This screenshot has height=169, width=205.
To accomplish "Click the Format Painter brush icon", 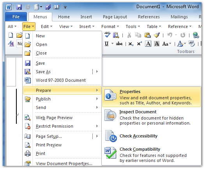I will click(x=157, y=35).
